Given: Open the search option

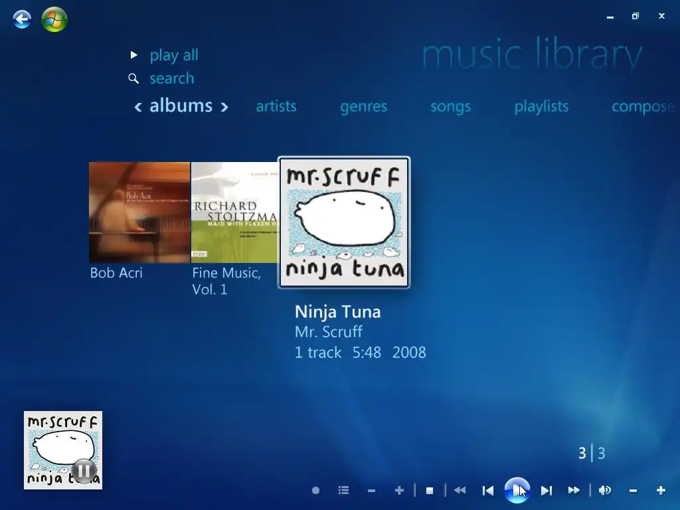Looking at the screenshot, I should pyautogui.click(x=172, y=78).
